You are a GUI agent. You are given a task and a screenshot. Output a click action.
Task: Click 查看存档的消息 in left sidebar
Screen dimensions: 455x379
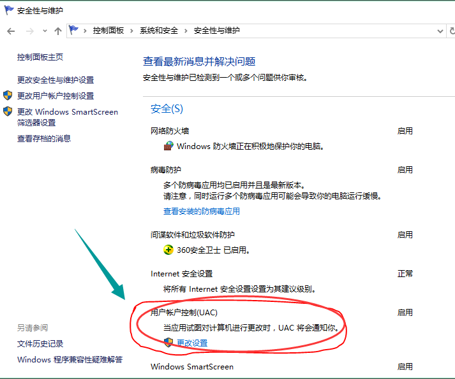tap(44, 138)
